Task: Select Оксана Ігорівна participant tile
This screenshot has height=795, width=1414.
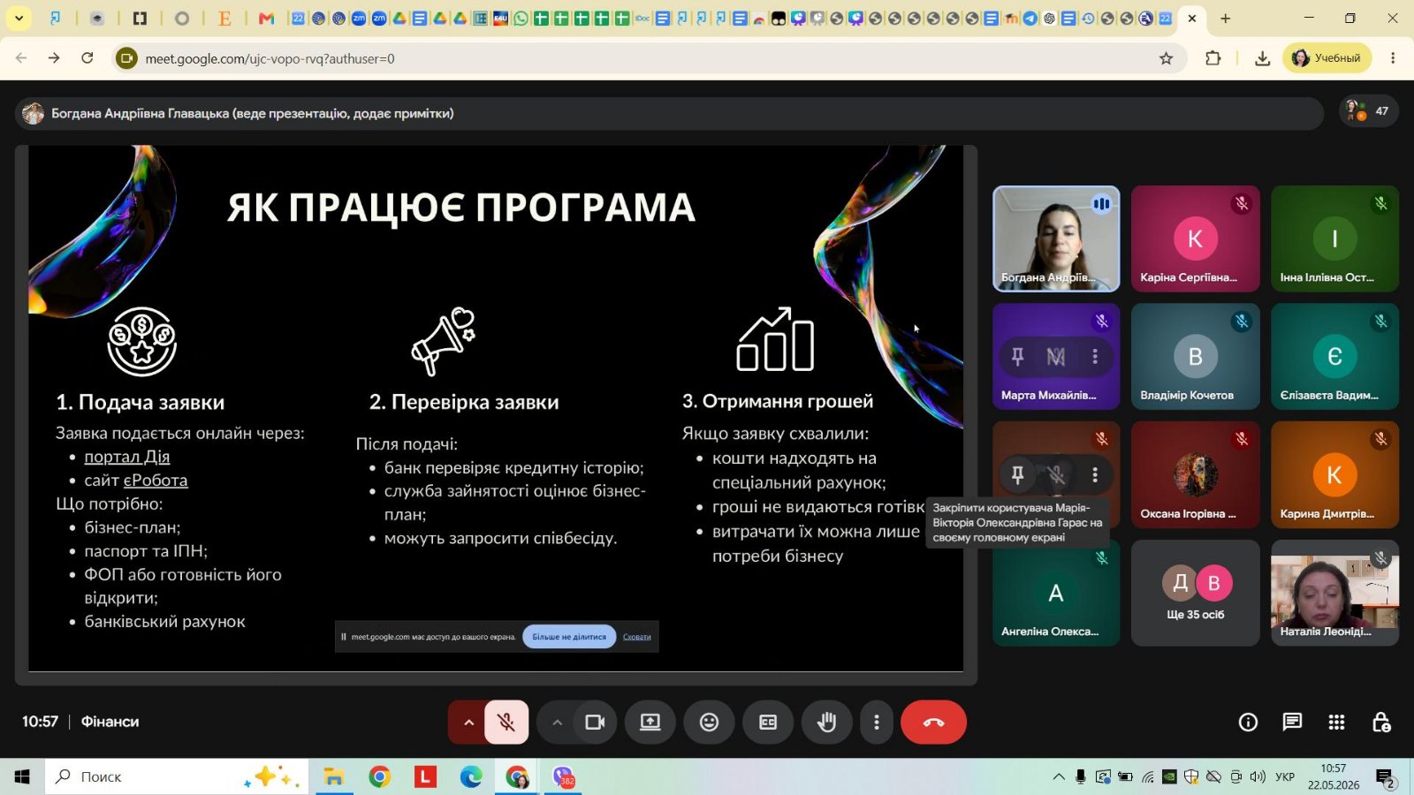Action: tap(1195, 475)
